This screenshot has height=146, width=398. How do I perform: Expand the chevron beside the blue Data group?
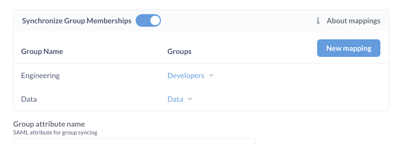coord(190,99)
